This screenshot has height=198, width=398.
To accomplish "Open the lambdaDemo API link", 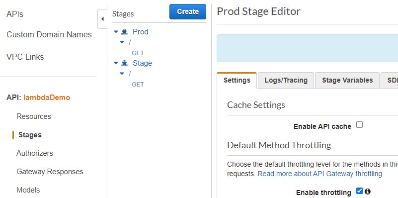I will click(47, 98).
